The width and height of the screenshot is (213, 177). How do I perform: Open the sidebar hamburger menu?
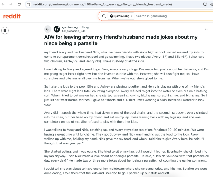[x=5, y=30]
